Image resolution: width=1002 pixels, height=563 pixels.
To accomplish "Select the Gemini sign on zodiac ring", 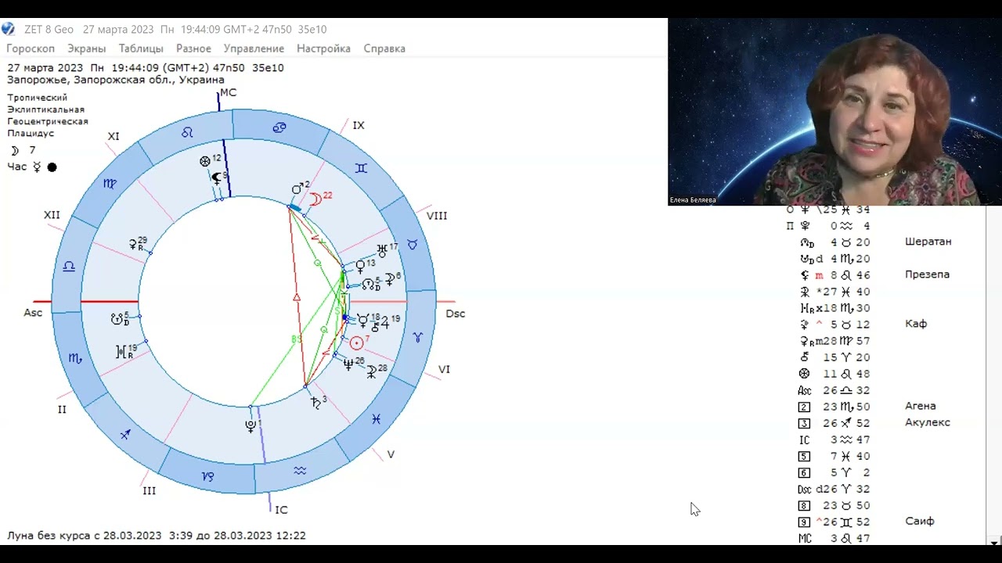I will point(361,168).
